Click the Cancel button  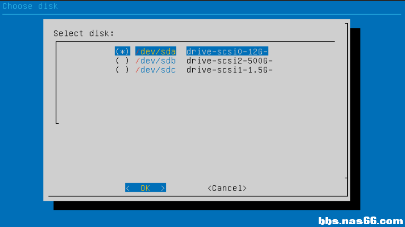click(x=227, y=188)
